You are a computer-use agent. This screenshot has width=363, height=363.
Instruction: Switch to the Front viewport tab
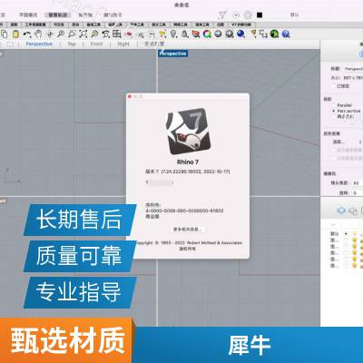click(x=96, y=44)
